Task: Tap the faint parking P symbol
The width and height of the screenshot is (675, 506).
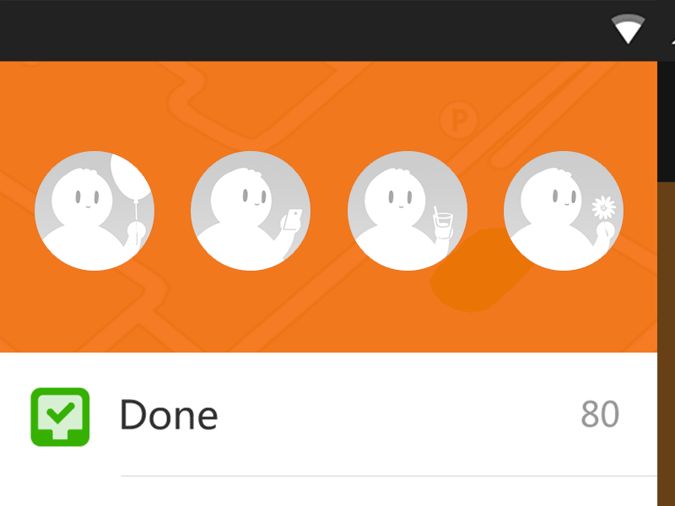Action: point(459,119)
